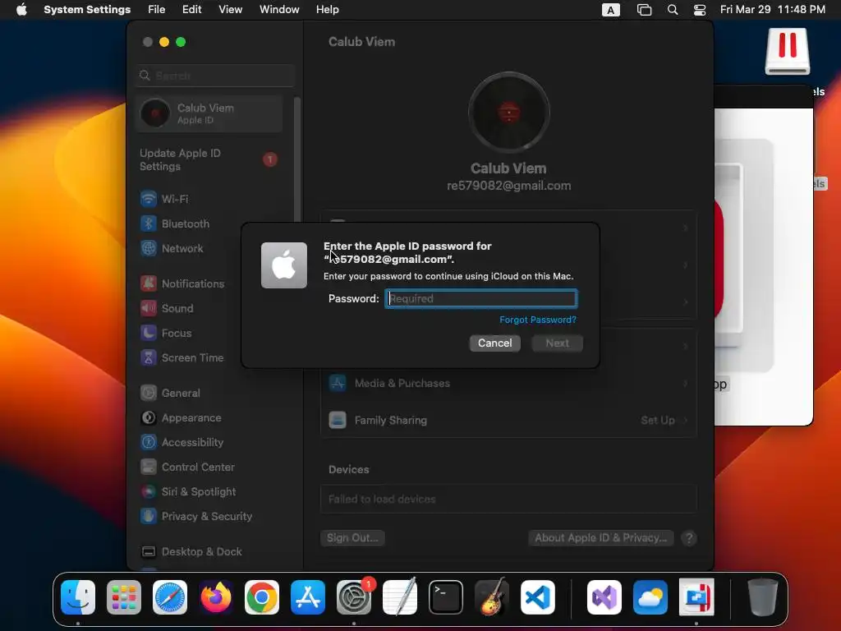Open Finder from the Dock
841x631 pixels.
click(78, 597)
